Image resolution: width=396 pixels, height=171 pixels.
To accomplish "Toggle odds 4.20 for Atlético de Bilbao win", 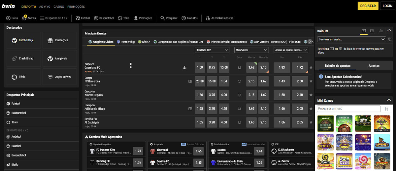I will (224, 109).
